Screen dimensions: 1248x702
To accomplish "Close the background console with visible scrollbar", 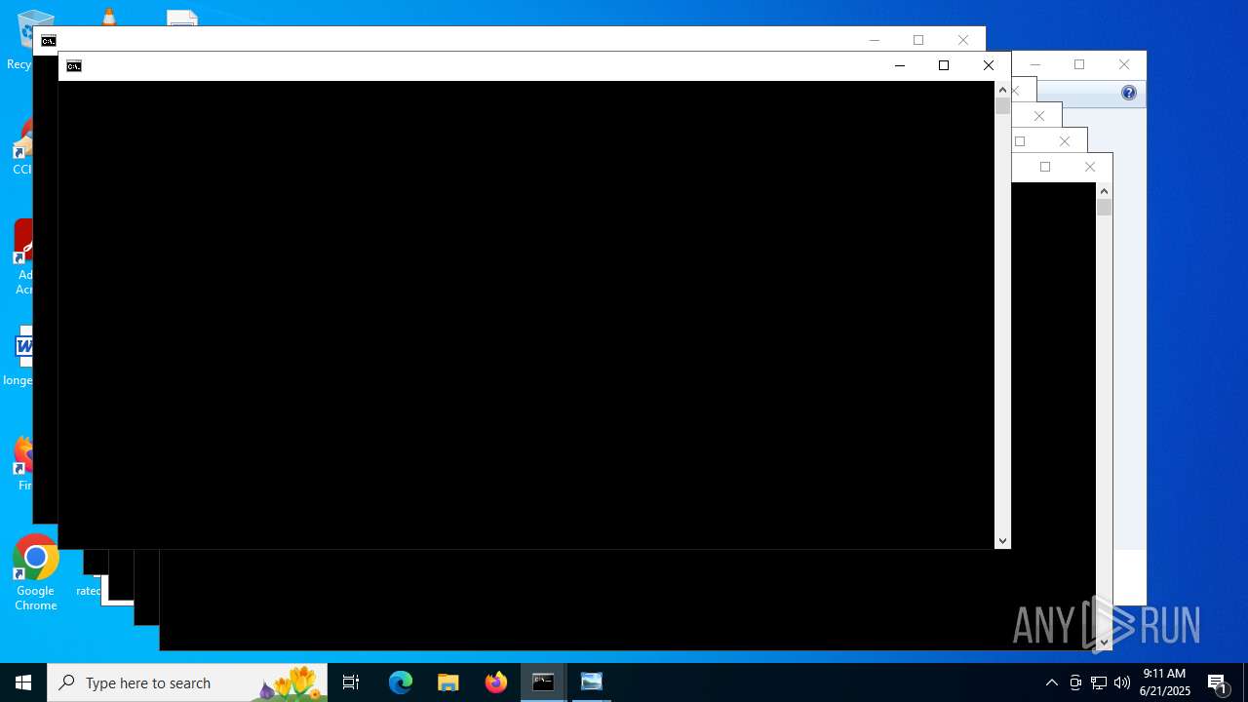I will coord(1090,167).
